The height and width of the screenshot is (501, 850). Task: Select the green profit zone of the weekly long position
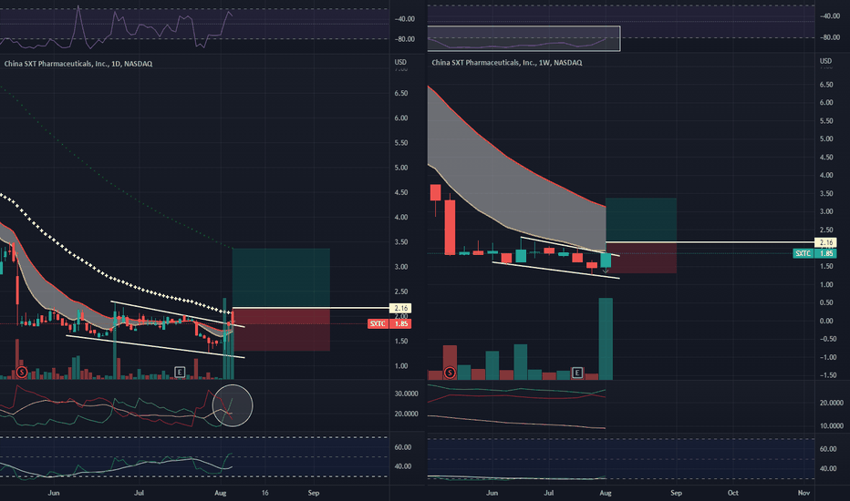point(641,220)
